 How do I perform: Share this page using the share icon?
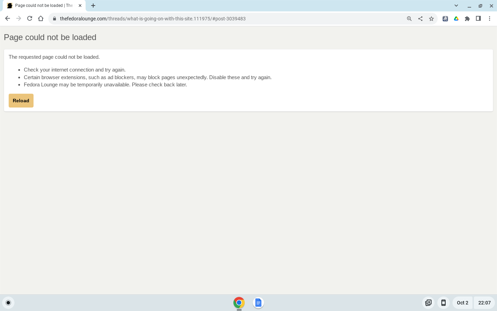point(420,19)
